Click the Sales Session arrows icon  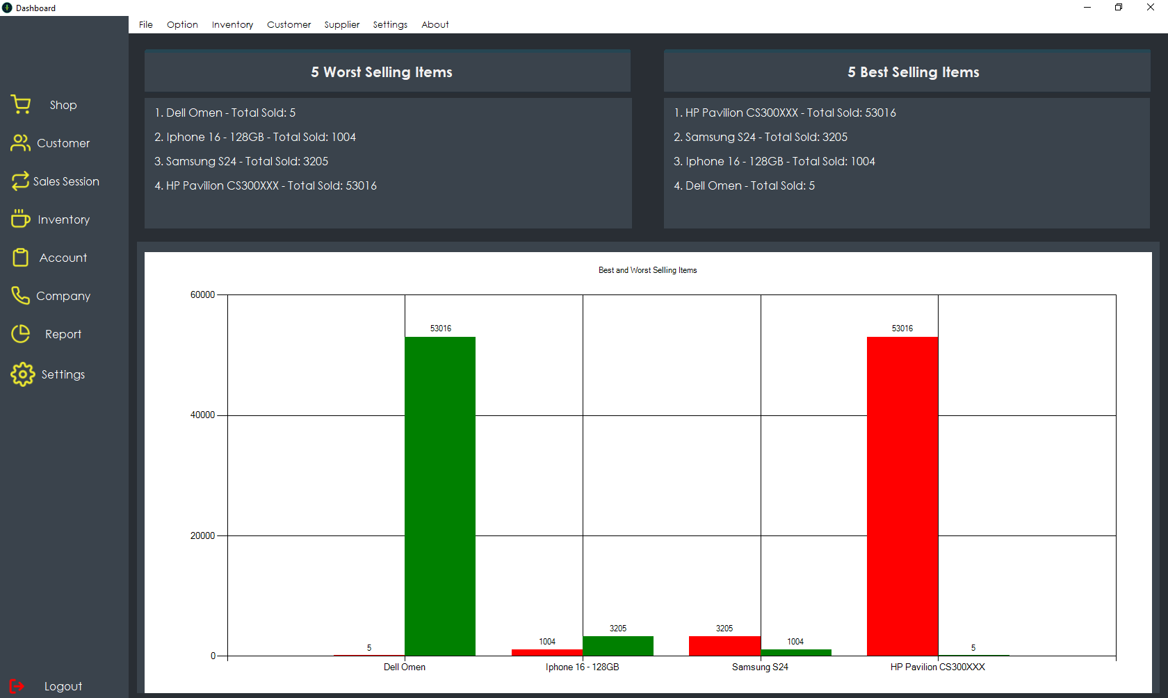[x=20, y=181]
